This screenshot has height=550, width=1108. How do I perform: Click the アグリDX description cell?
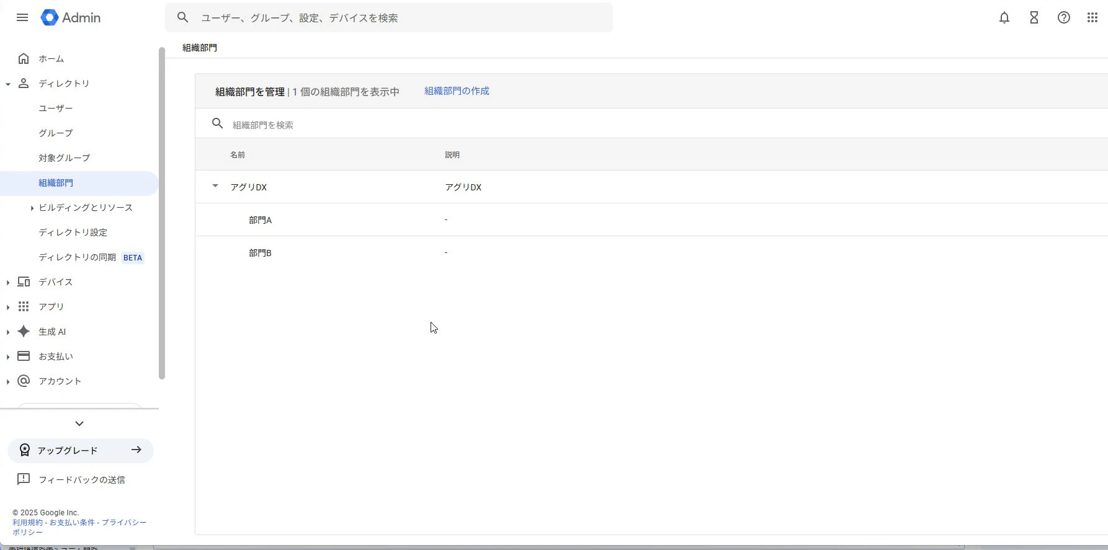(x=463, y=187)
